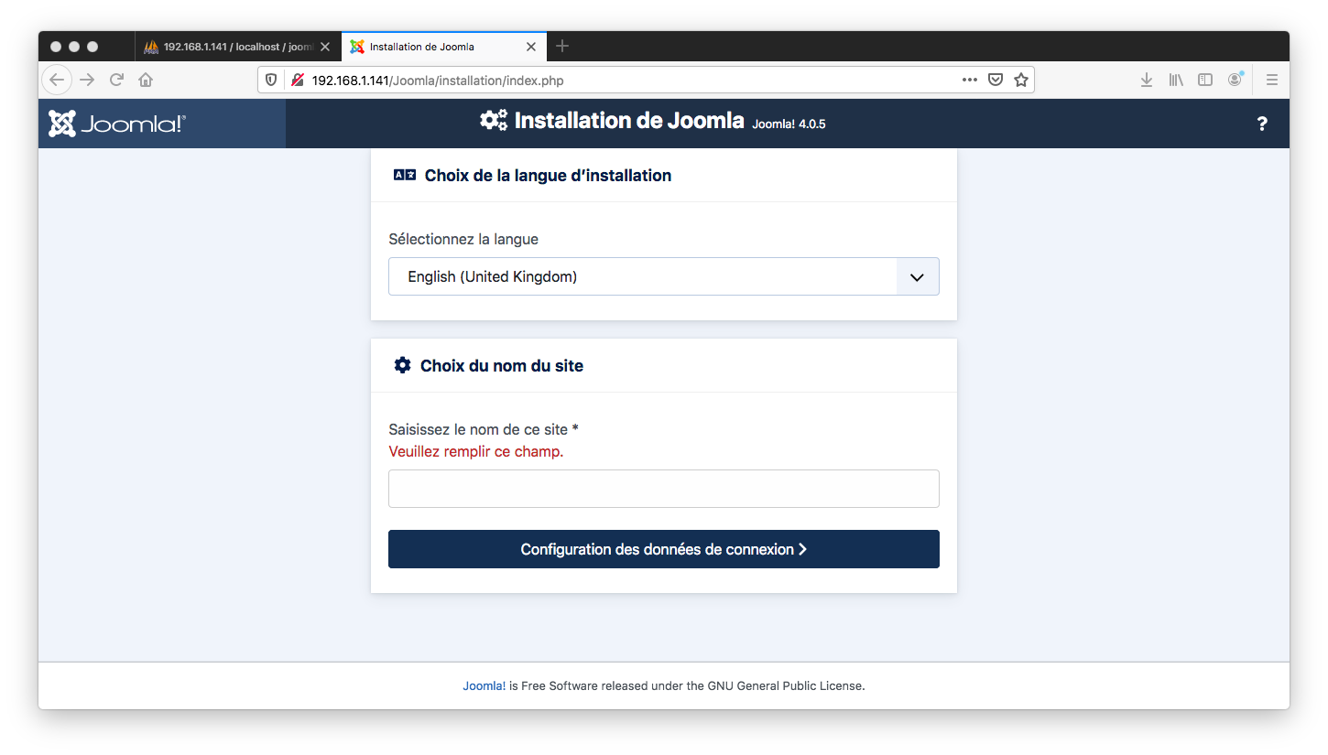Open the Firefox Library icon
Viewport: 1328px width, 755px height.
(x=1176, y=80)
